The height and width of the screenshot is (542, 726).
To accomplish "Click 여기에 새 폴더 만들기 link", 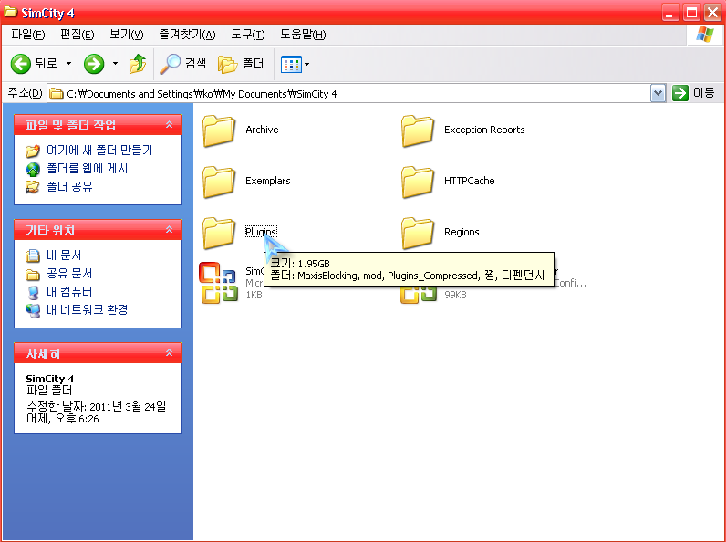I will tap(99, 150).
